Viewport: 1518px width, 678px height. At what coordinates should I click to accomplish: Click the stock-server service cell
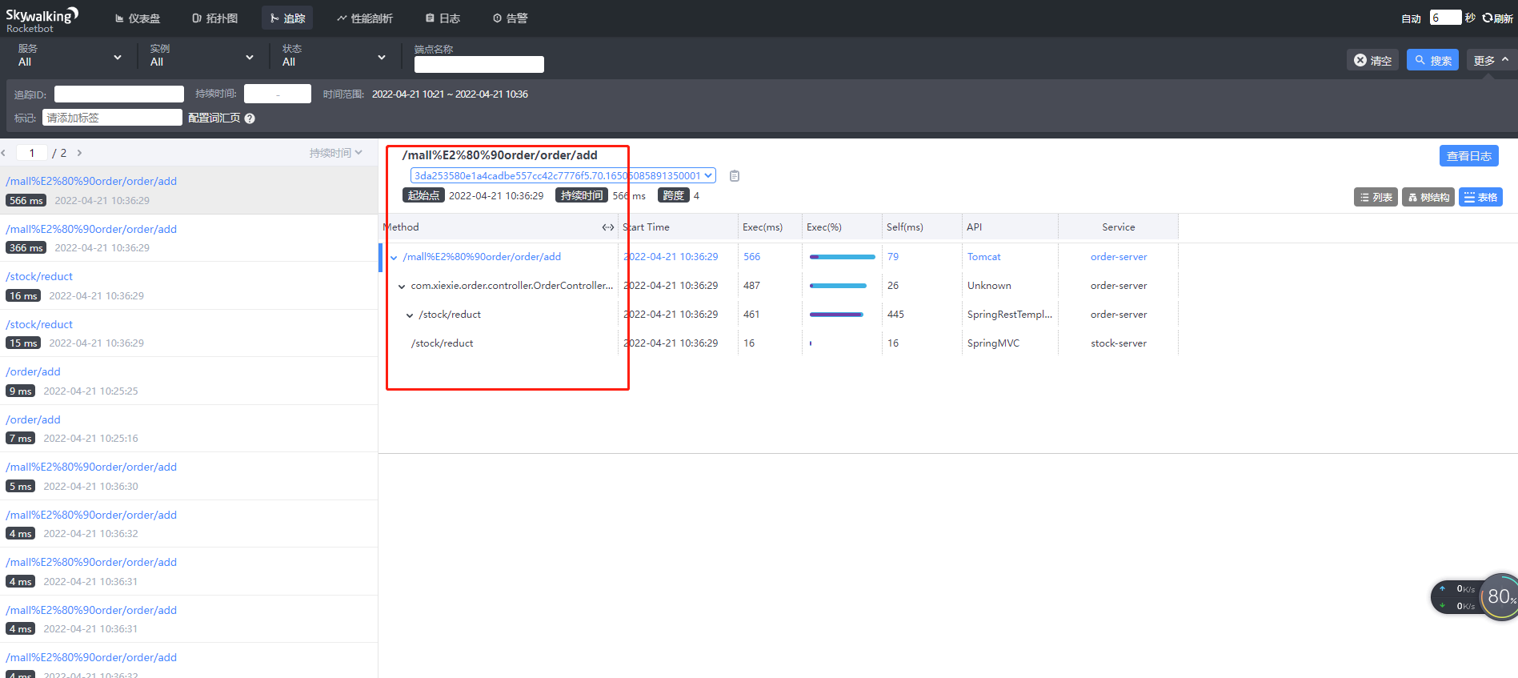pos(1118,343)
